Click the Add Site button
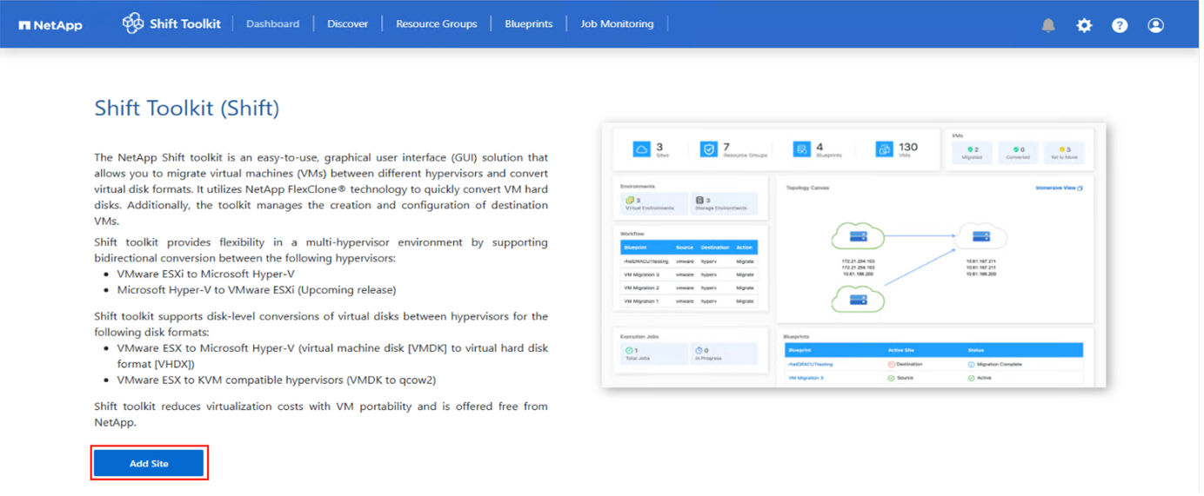Viewport: 1204px width, 496px height. pyautogui.click(x=150, y=465)
